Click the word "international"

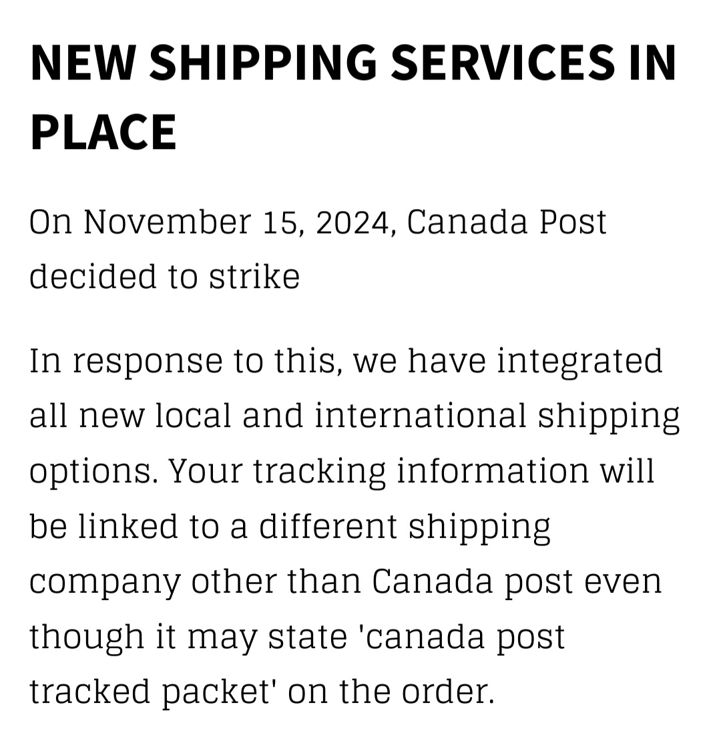[420, 416]
